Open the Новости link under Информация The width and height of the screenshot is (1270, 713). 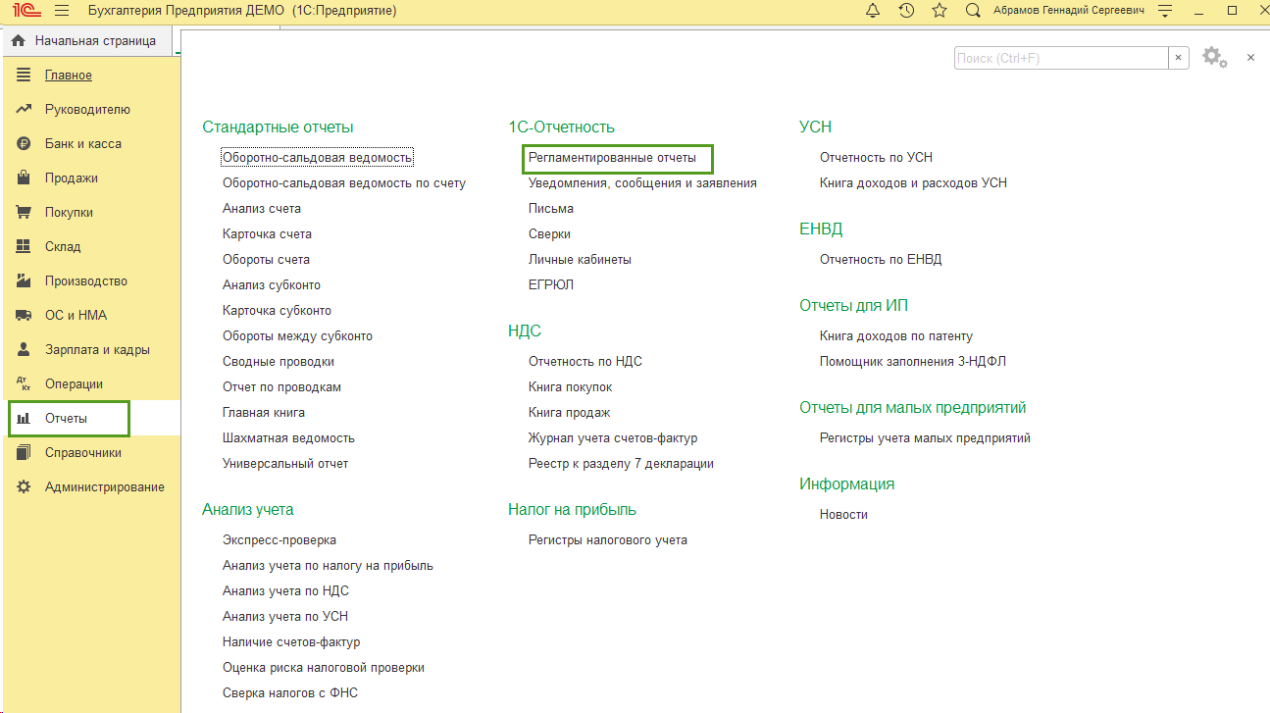pos(843,514)
